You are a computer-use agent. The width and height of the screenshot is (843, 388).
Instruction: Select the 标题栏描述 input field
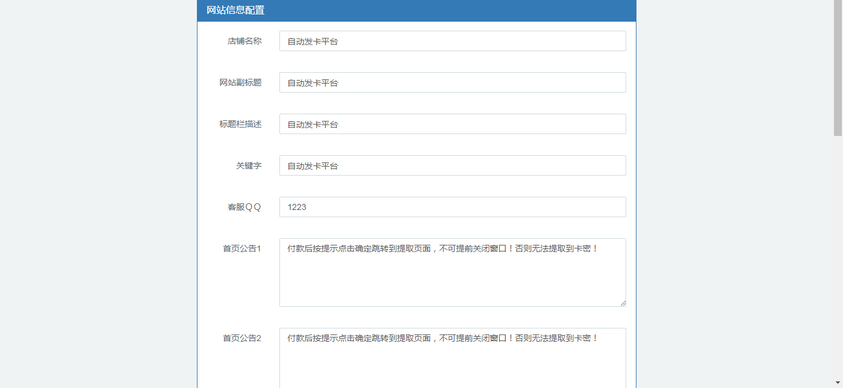[452, 124]
